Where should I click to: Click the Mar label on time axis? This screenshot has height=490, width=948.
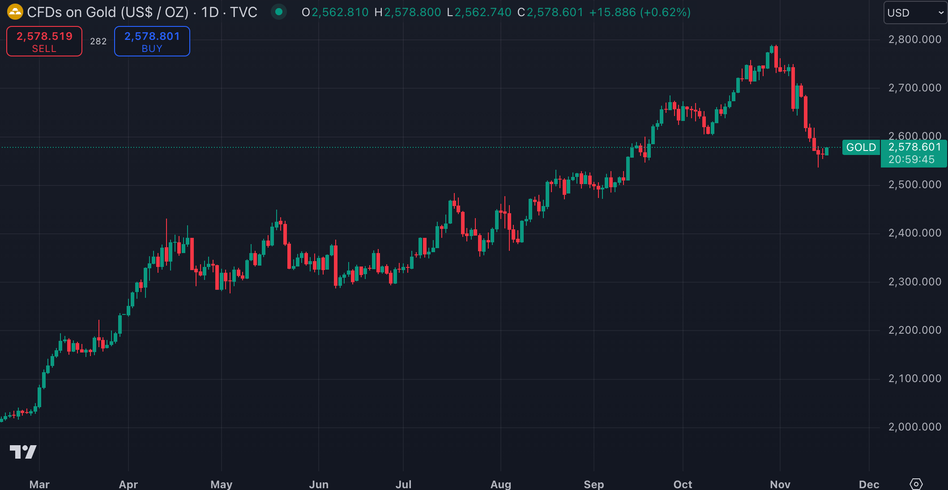39,484
